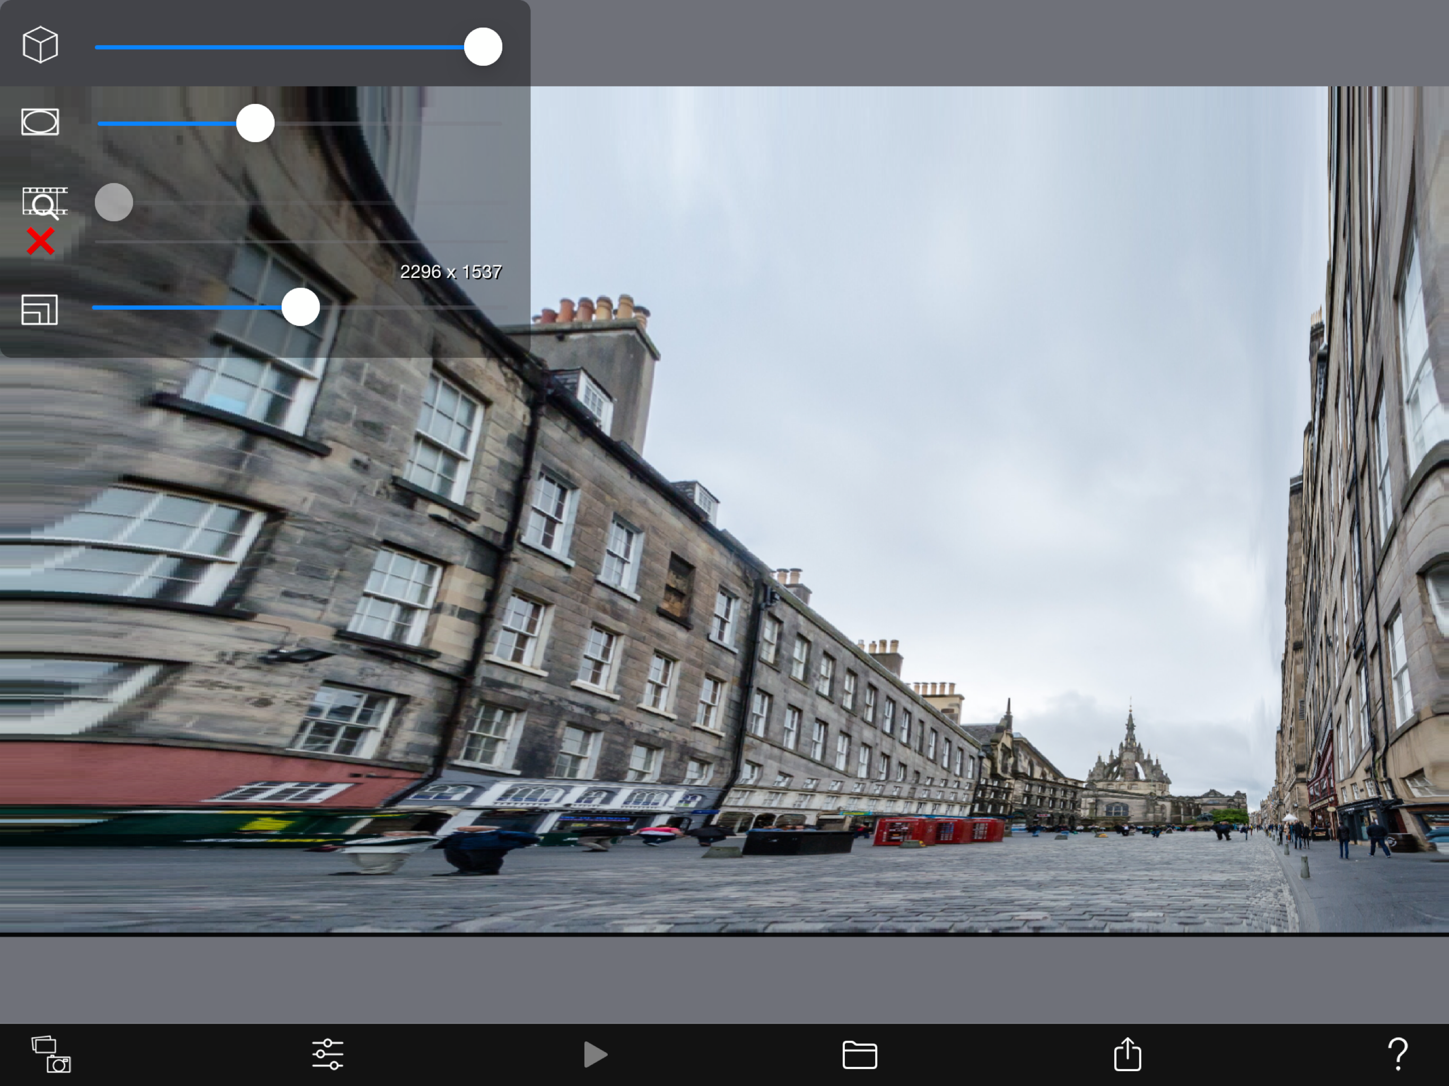Tap the share export icon
1449x1086 pixels.
click(1128, 1054)
